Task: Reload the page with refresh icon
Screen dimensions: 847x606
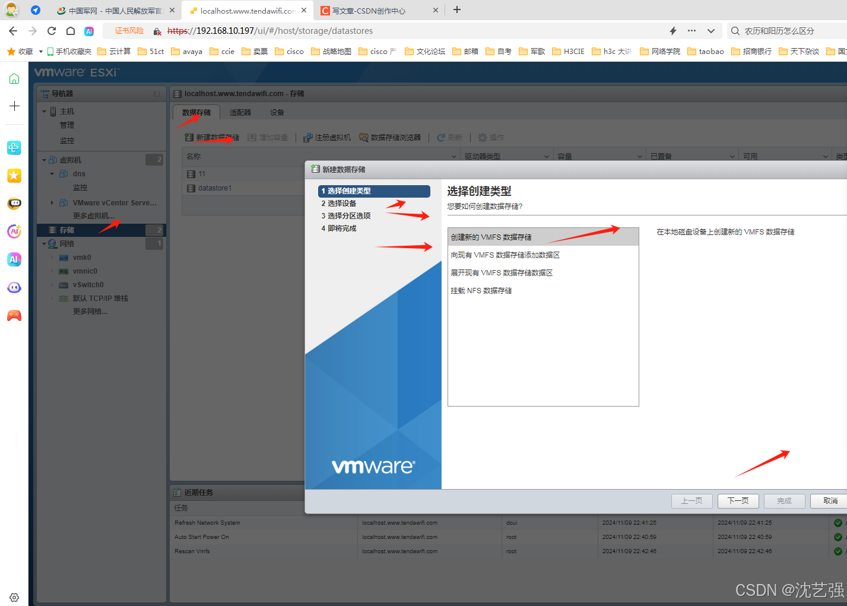Action: (52, 31)
